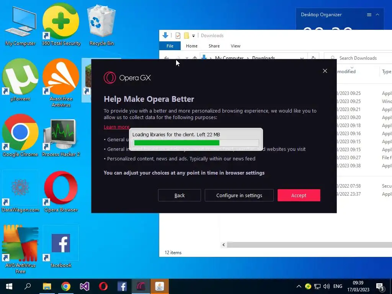
Task: Click the Back button
Action: [180, 195]
